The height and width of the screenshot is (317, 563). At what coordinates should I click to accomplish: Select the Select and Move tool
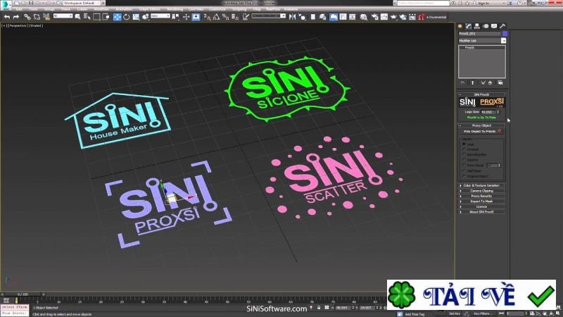click(118, 17)
